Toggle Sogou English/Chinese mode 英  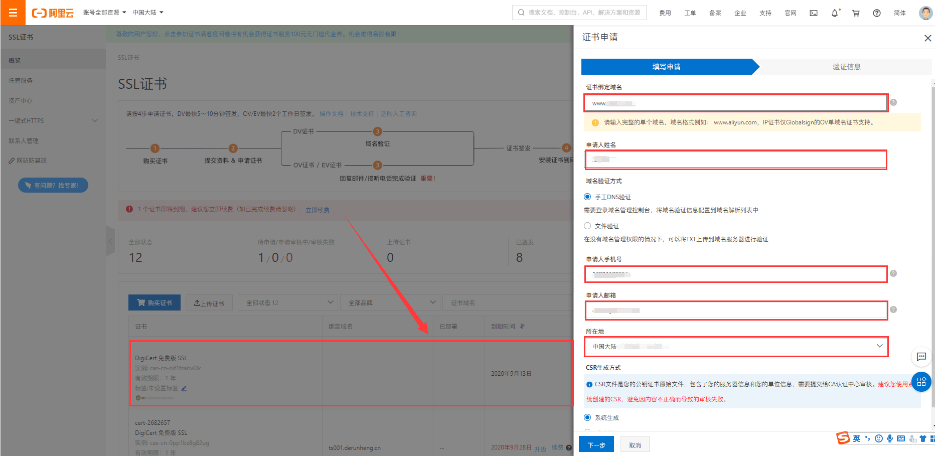click(857, 438)
